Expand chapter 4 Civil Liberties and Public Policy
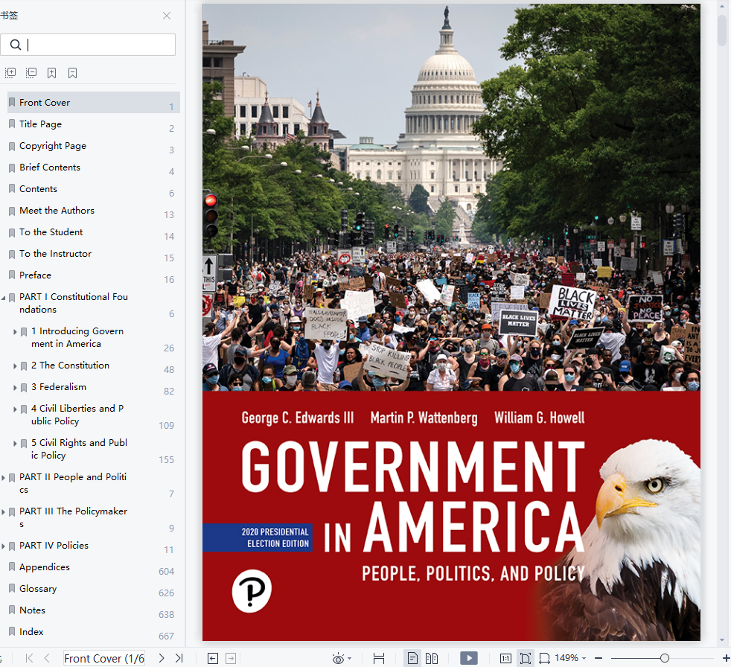731x667 pixels. [x=16, y=409]
